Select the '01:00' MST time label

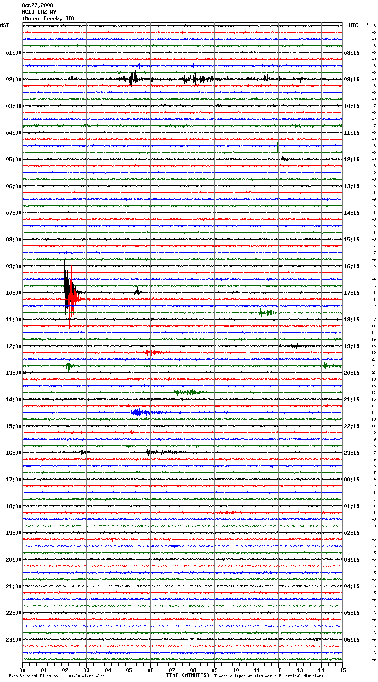(14, 53)
